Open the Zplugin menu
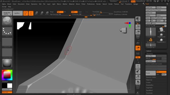The height and width of the screenshot is (95, 170). pyautogui.click(x=136, y=4)
